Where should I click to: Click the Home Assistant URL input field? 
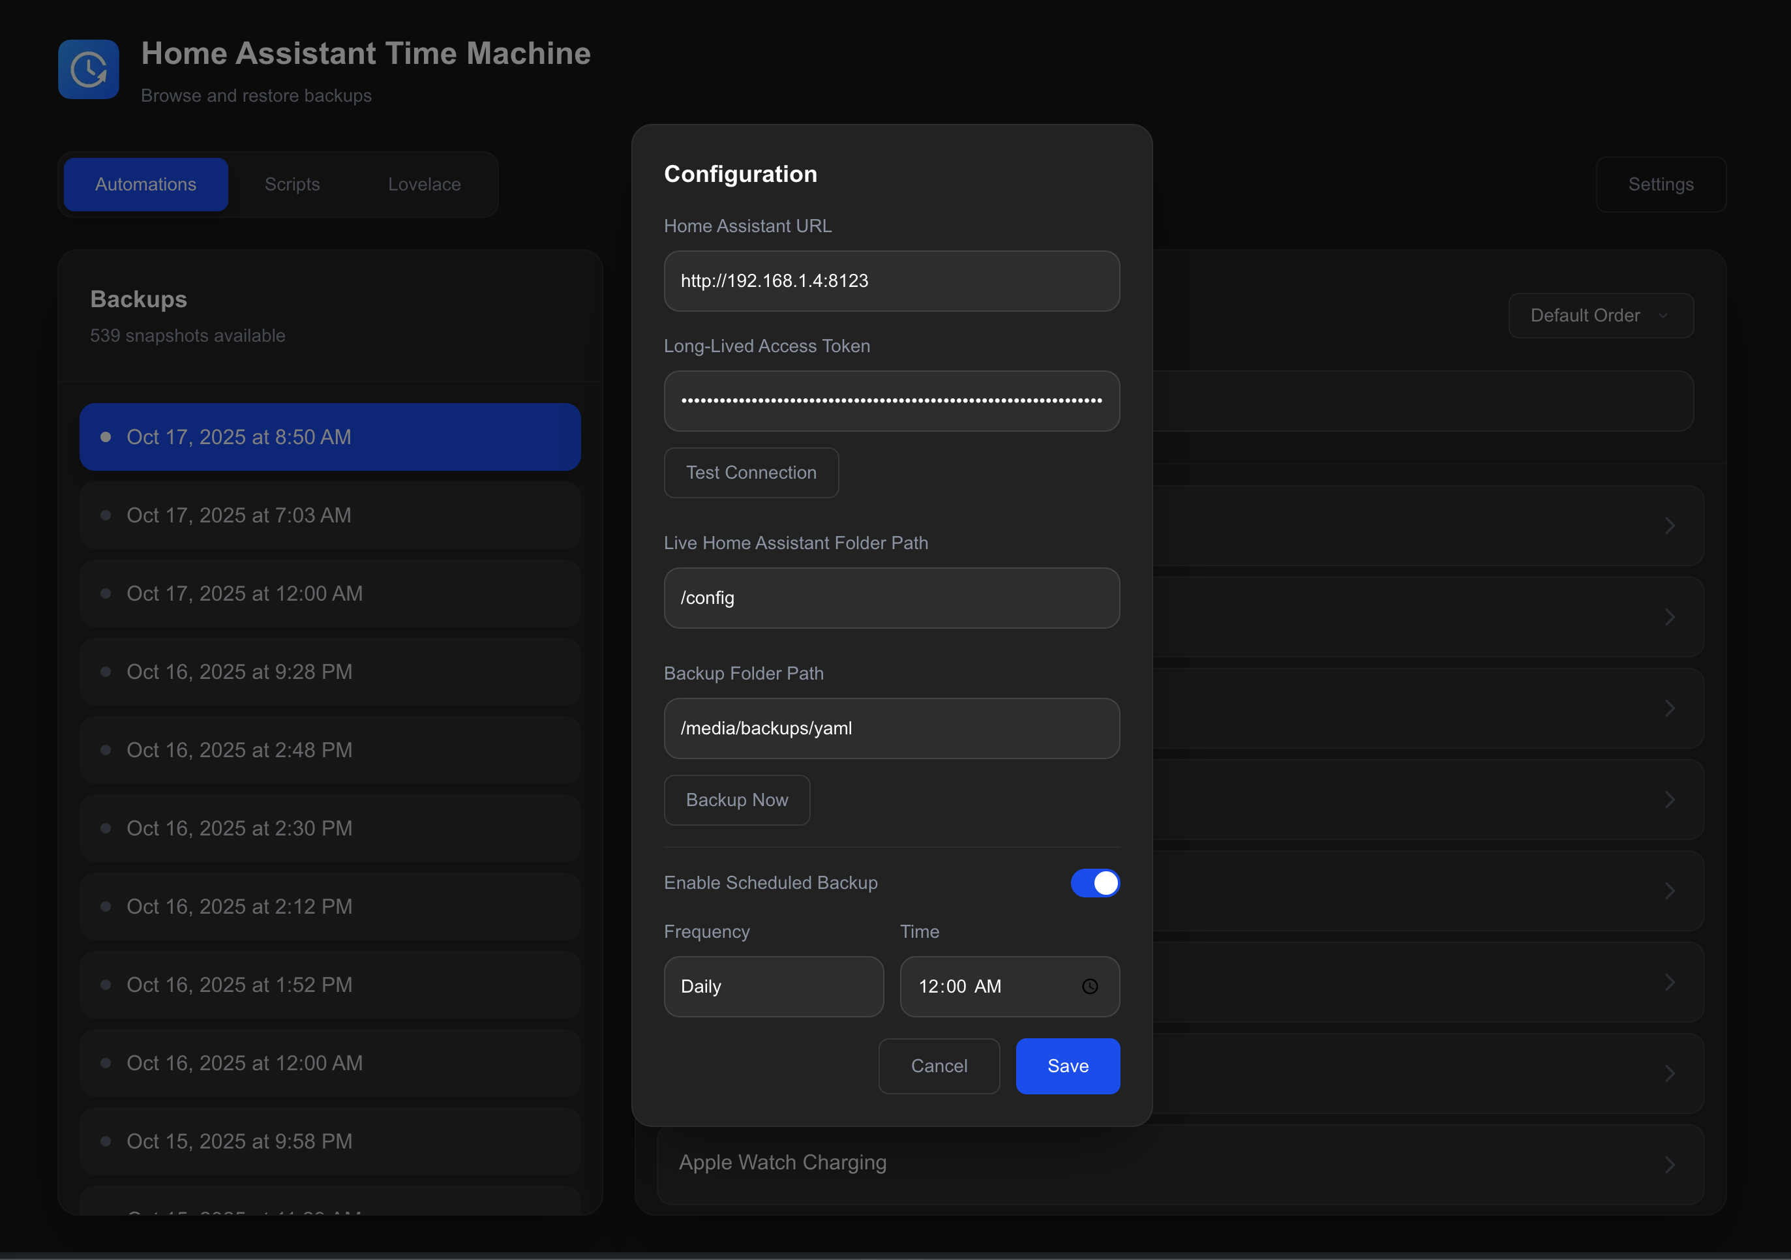[891, 281]
